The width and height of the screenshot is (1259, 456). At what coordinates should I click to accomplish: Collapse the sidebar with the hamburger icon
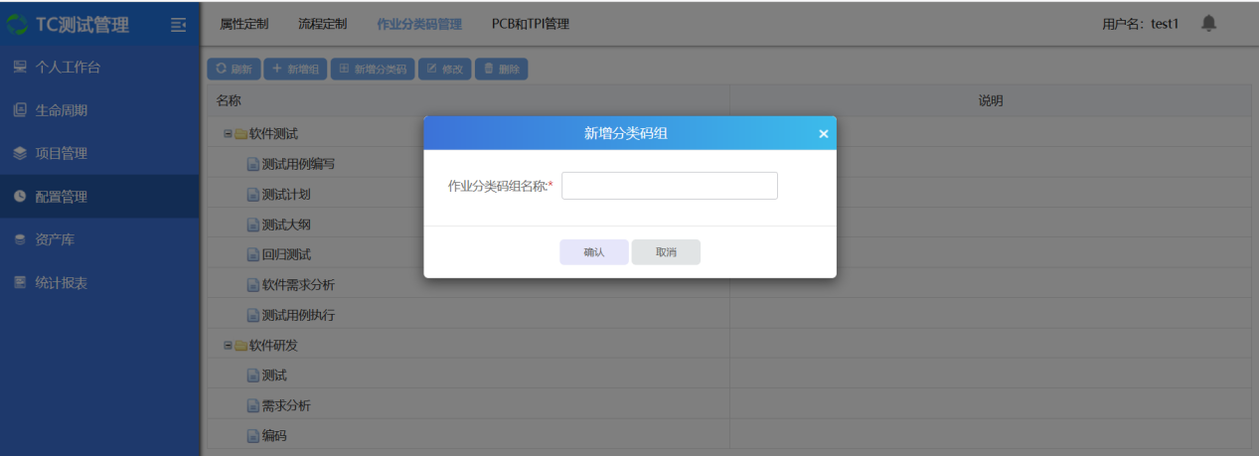click(x=178, y=24)
